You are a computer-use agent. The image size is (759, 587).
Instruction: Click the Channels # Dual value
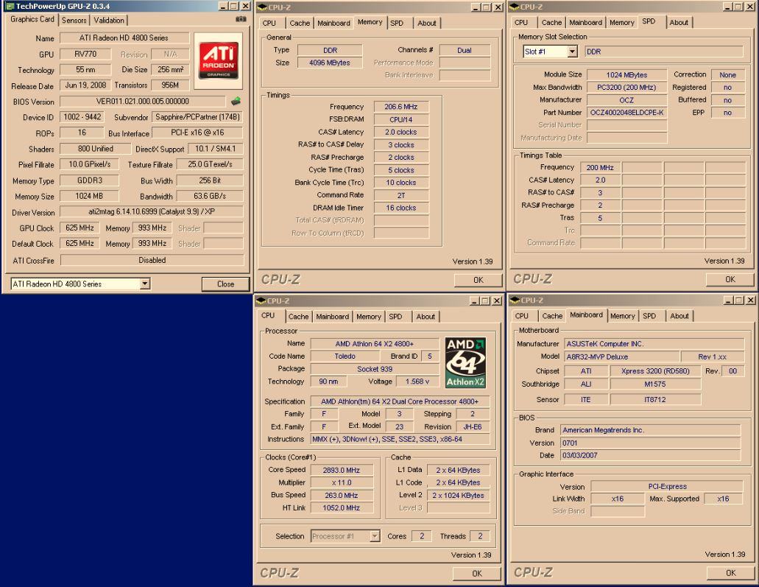(x=465, y=50)
